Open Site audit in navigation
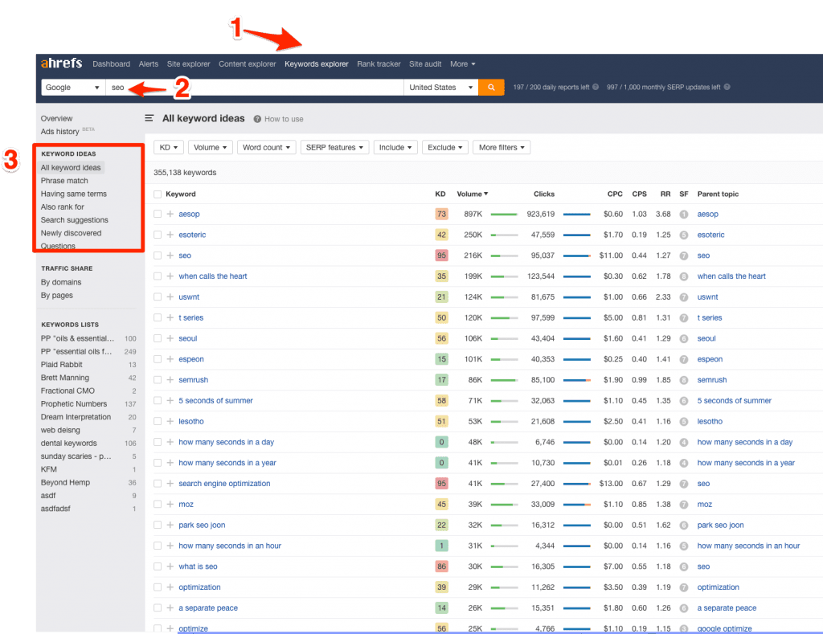 [x=425, y=64]
